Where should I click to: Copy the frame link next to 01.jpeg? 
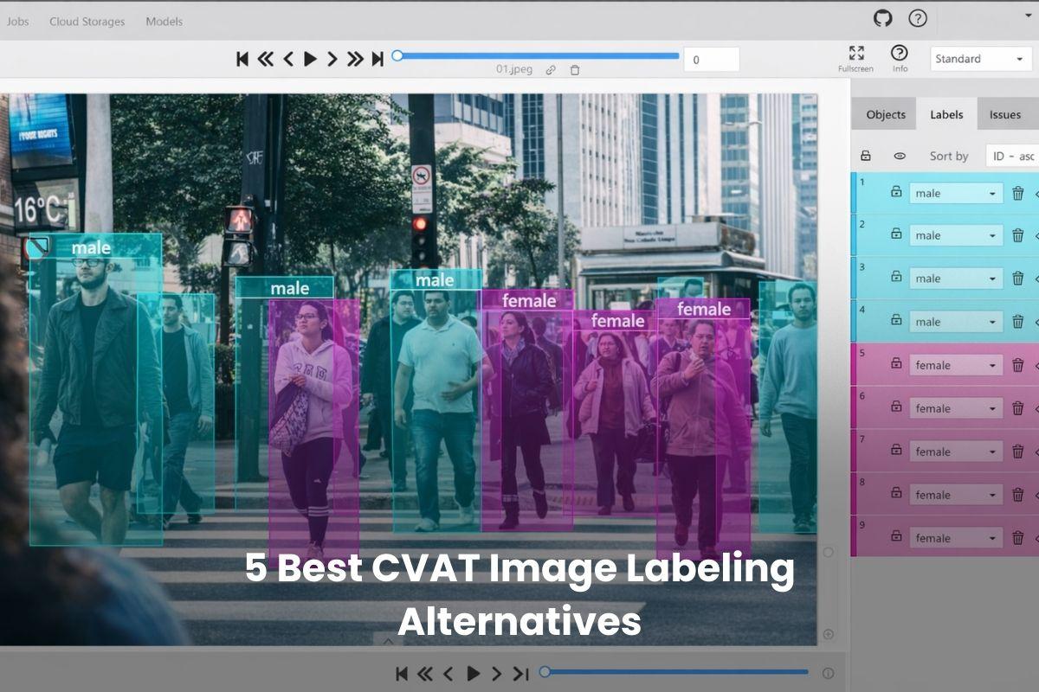point(552,69)
